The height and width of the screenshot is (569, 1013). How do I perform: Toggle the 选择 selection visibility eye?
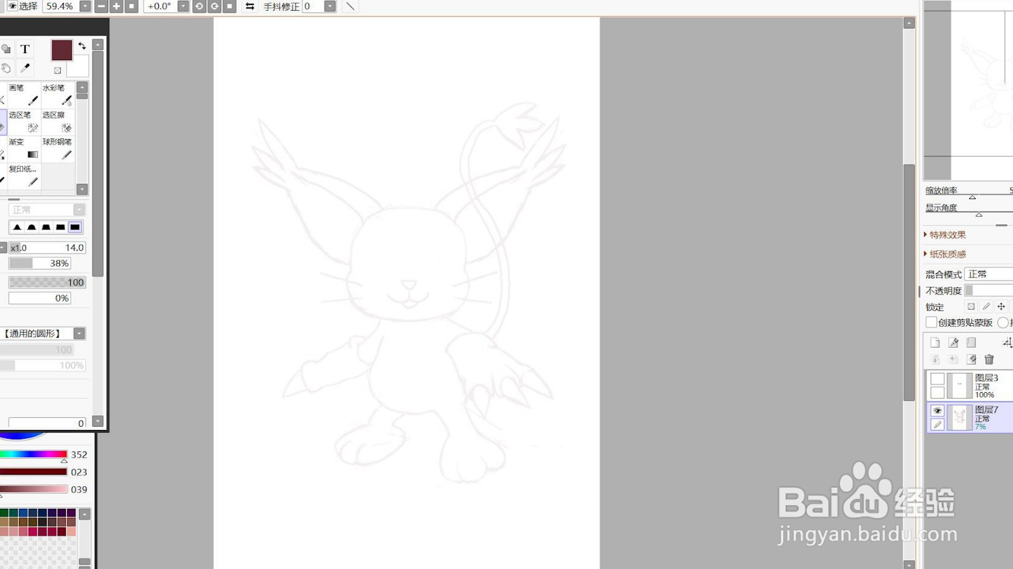(x=12, y=6)
